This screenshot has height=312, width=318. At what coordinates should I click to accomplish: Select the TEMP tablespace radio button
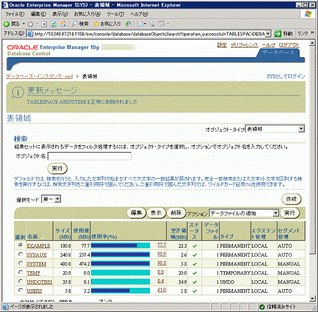tap(20, 272)
